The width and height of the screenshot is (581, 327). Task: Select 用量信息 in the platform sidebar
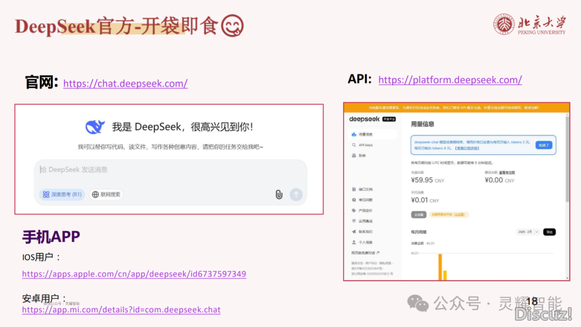pos(373,134)
